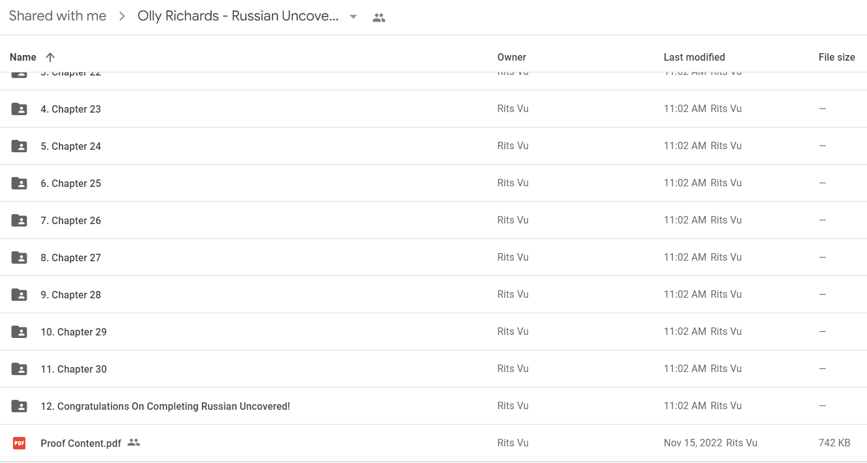The height and width of the screenshot is (463, 867).
Task: Click the 4. Chapter 23 folder icon
Action: [19, 109]
